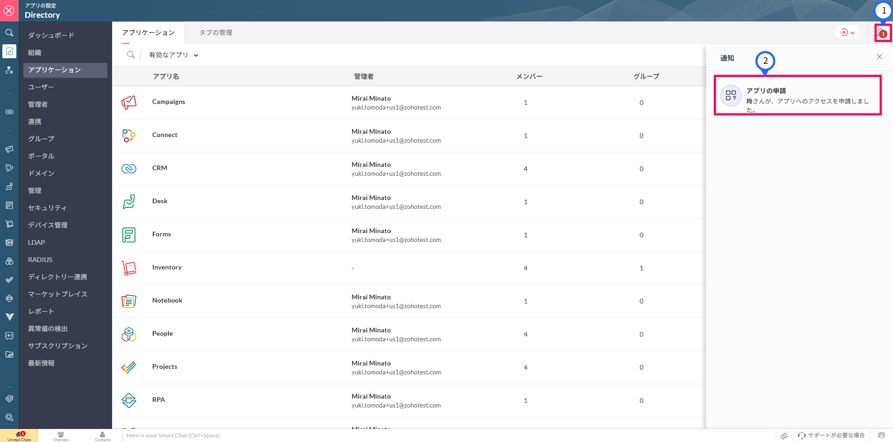Open Contacts in bottom bar
The height and width of the screenshot is (442, 893).
[102, 436]
